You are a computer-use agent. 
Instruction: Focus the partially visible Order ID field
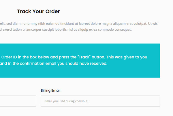point(18,101)
